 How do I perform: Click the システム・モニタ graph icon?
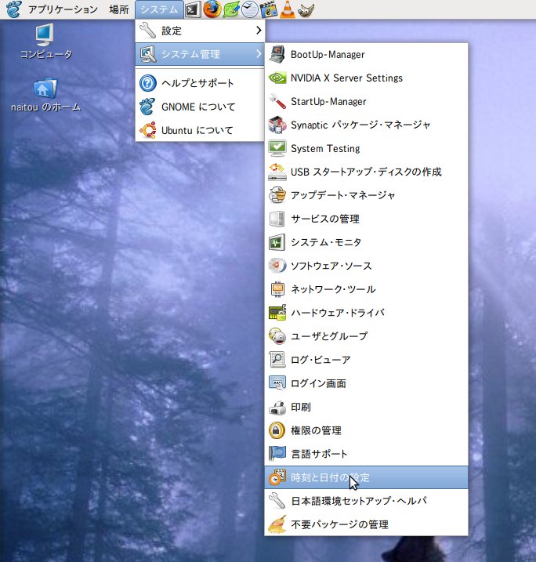point(277,242)
